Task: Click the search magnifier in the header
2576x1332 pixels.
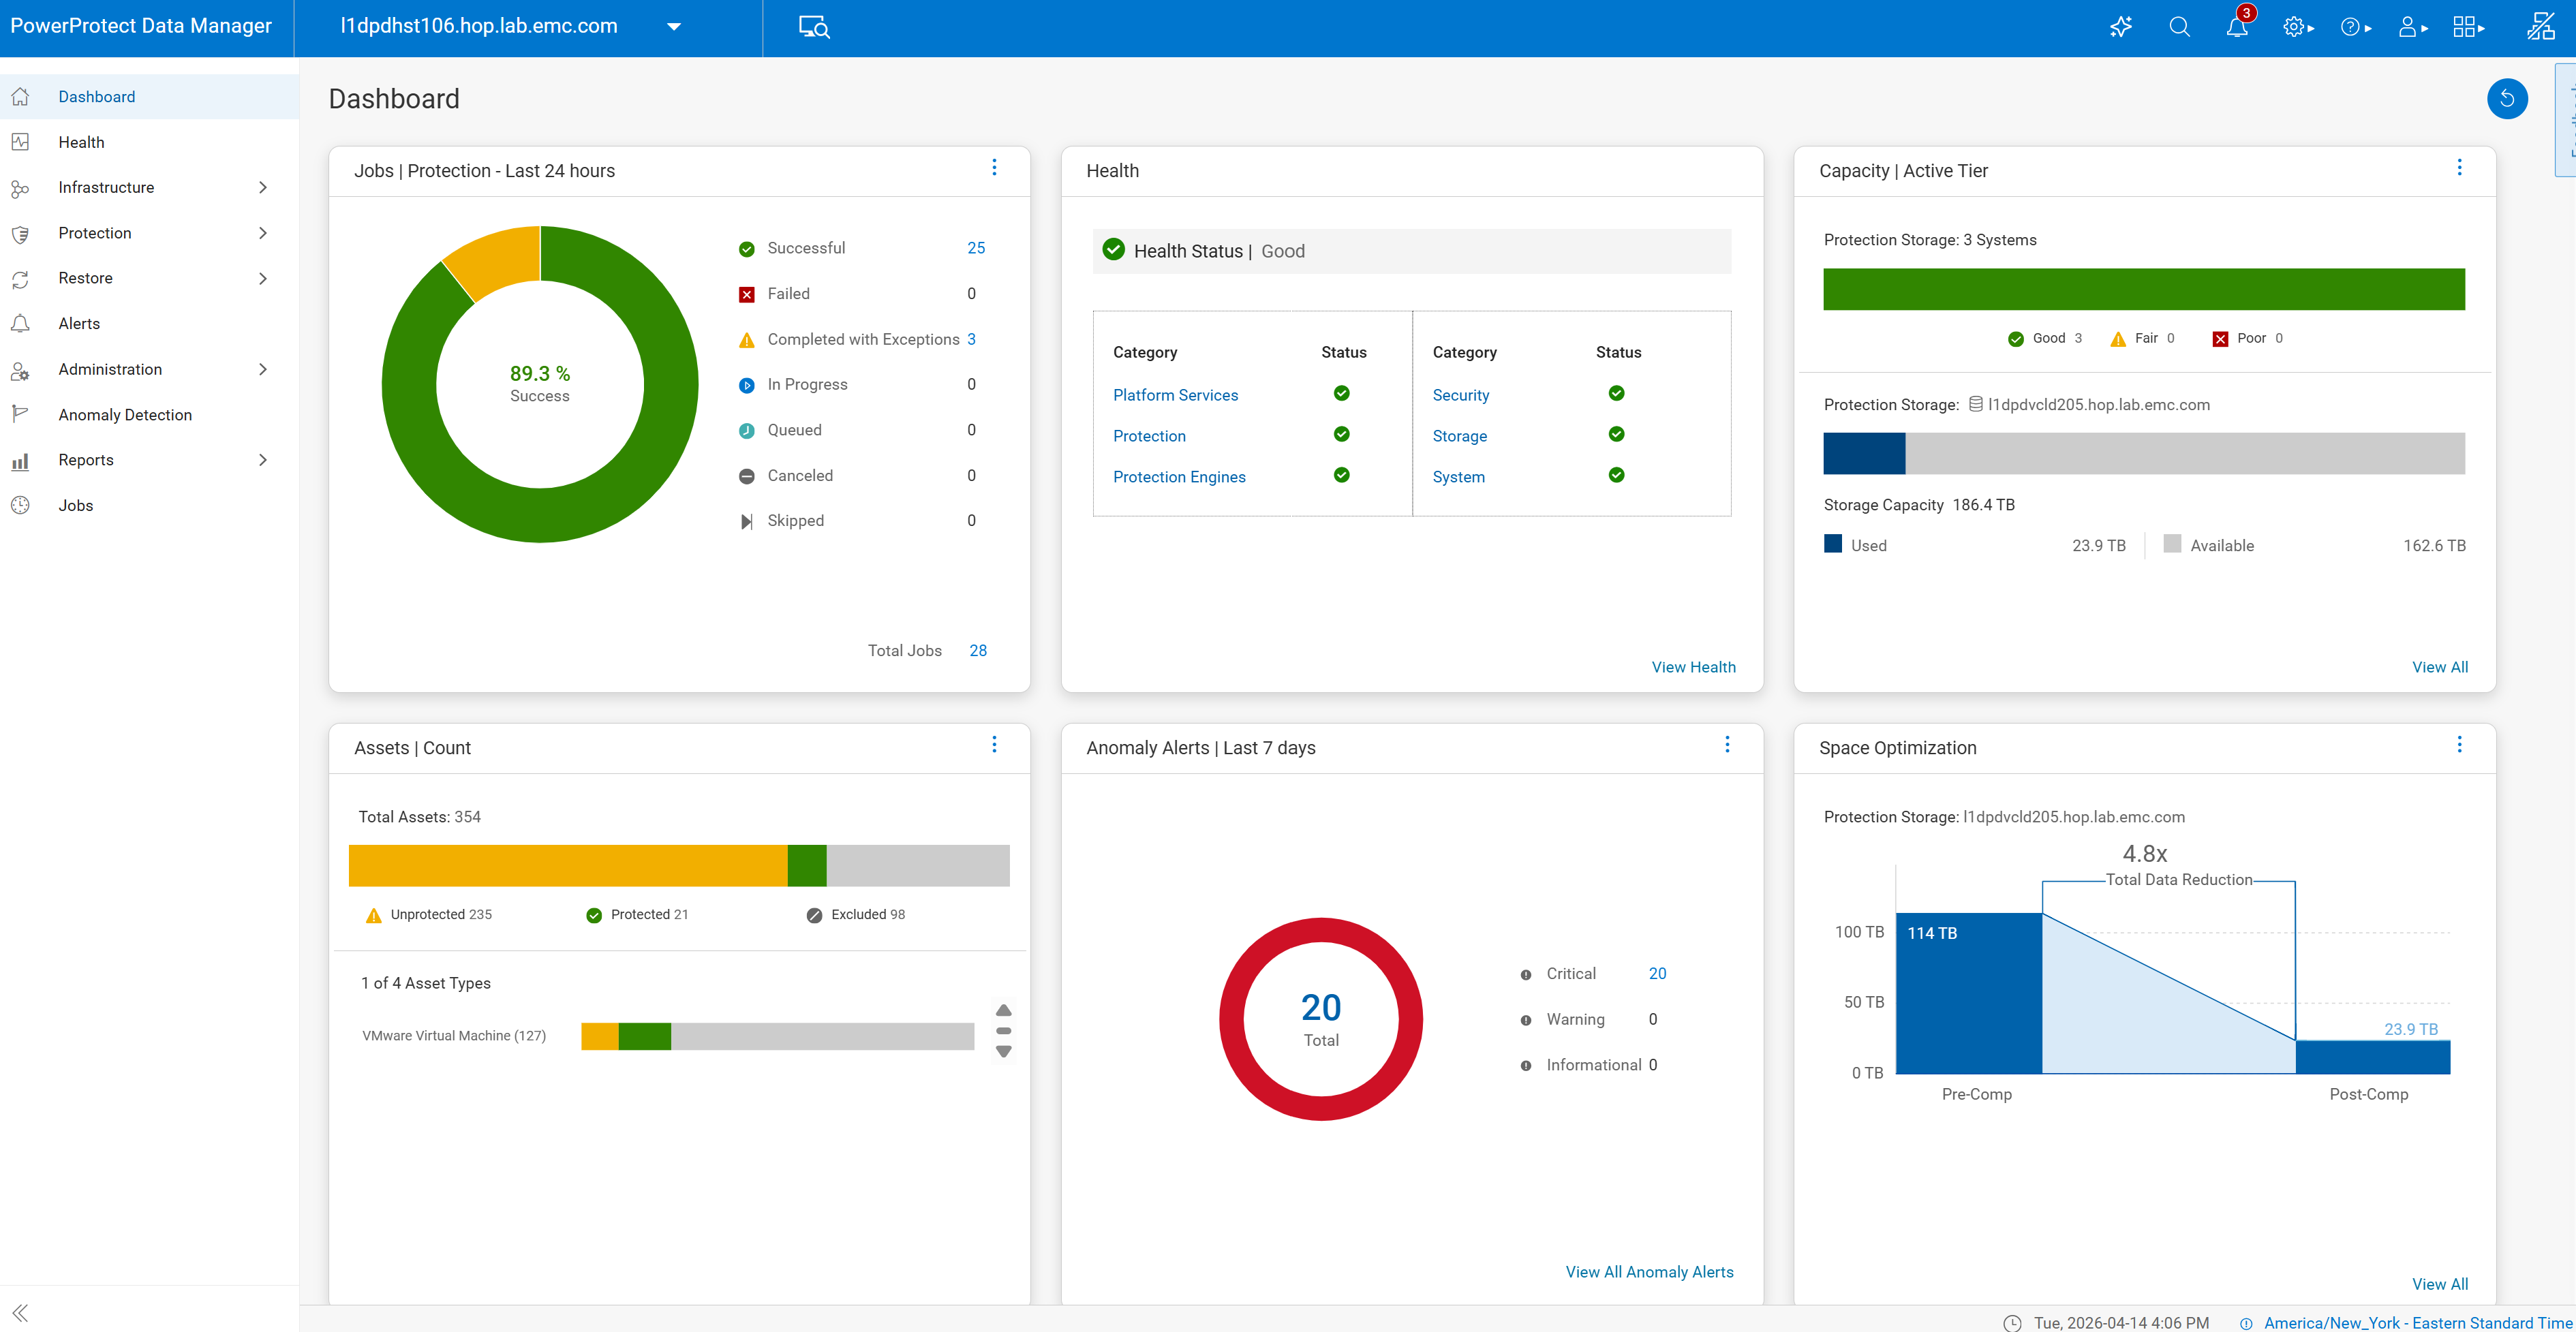Action: tap(2179, 27)
